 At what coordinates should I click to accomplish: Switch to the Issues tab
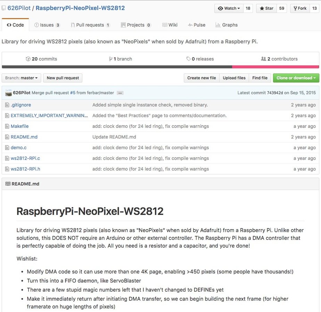[x=47, y=25]
